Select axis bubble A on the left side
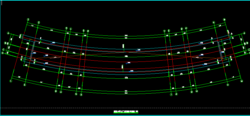 pos(8,33)
